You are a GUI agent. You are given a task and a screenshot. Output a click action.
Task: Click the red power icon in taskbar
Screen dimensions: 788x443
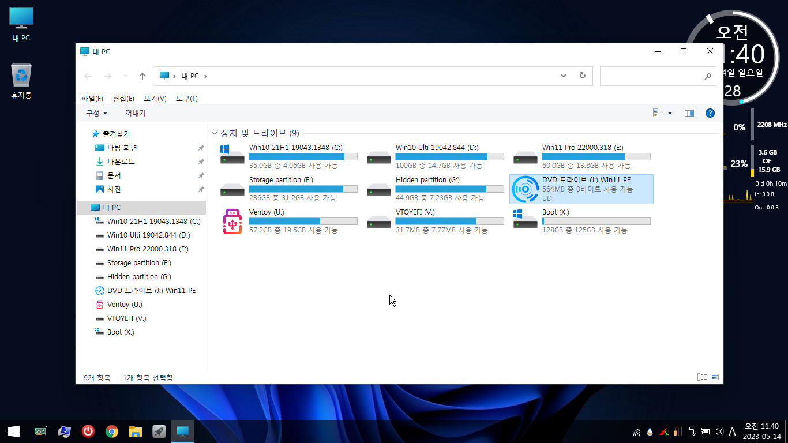point(88,431)
